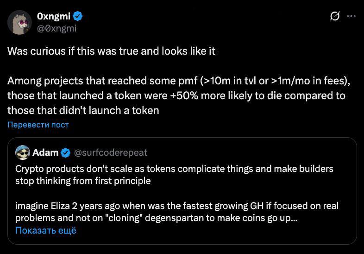Click Adam's avatar in the quoted post
Image resolution: width=364 pixels, height=254 pixels.
tap(23, 152)
